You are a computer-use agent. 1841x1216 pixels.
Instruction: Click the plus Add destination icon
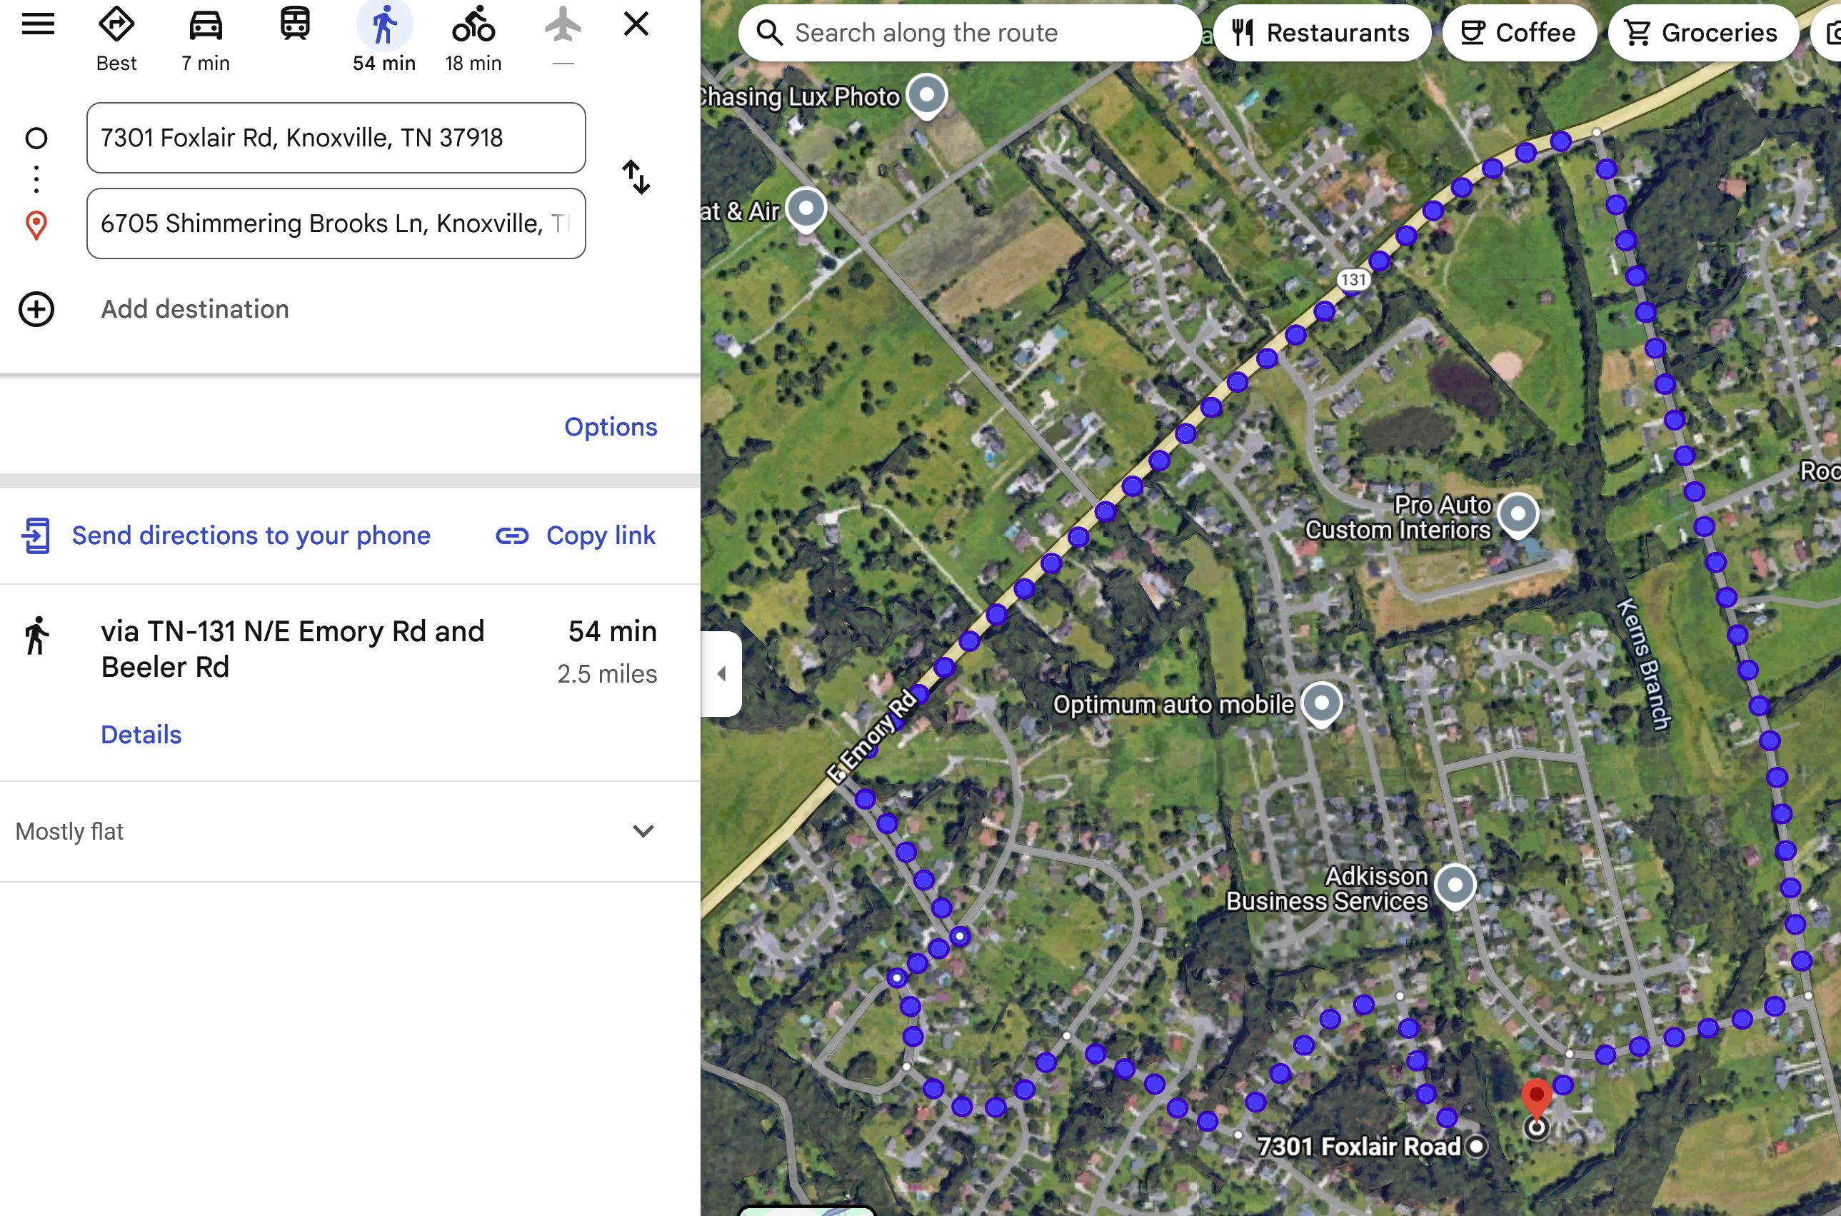[36, 309]
